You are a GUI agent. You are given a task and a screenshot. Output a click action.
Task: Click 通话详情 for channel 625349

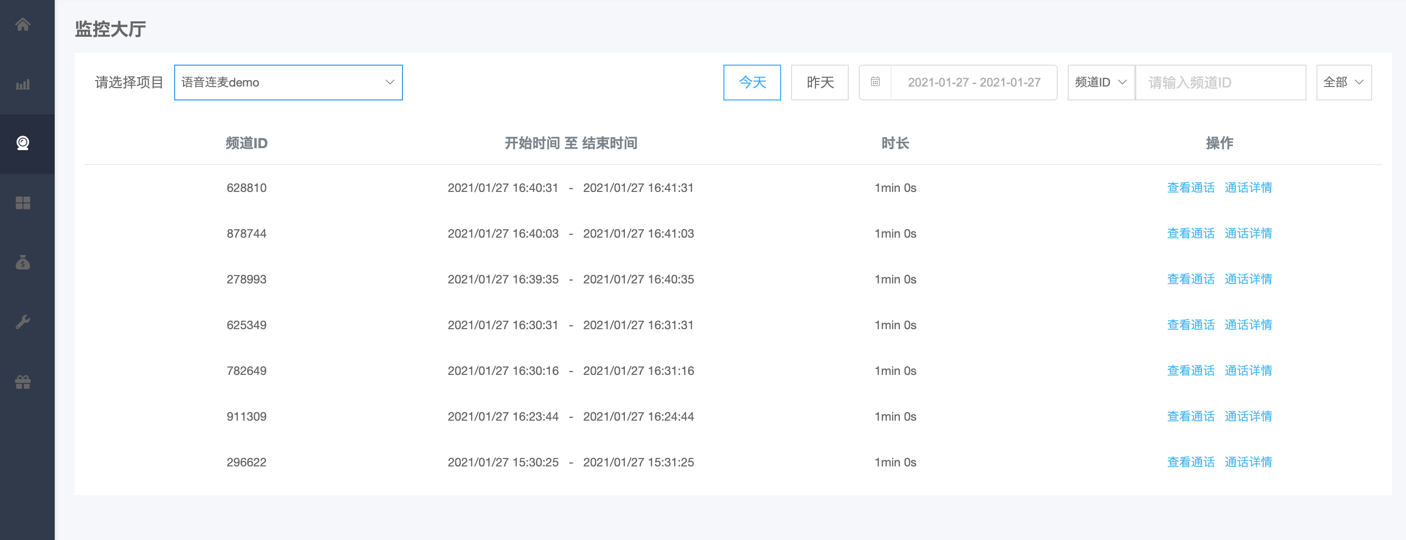click(x=1248, y=325)
